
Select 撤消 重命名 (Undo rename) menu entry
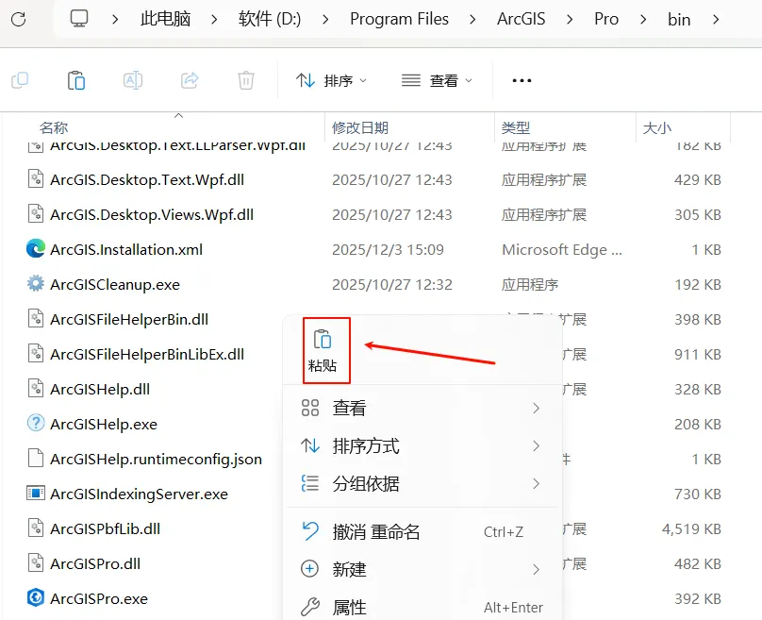point(422,531)
